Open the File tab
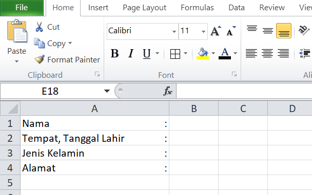The height and width of the screenshot is (195, 312). click(22, 8)
